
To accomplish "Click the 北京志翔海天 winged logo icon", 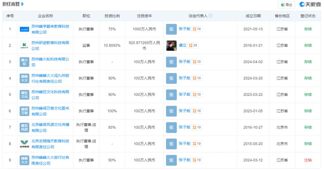I will pos(24,144).
